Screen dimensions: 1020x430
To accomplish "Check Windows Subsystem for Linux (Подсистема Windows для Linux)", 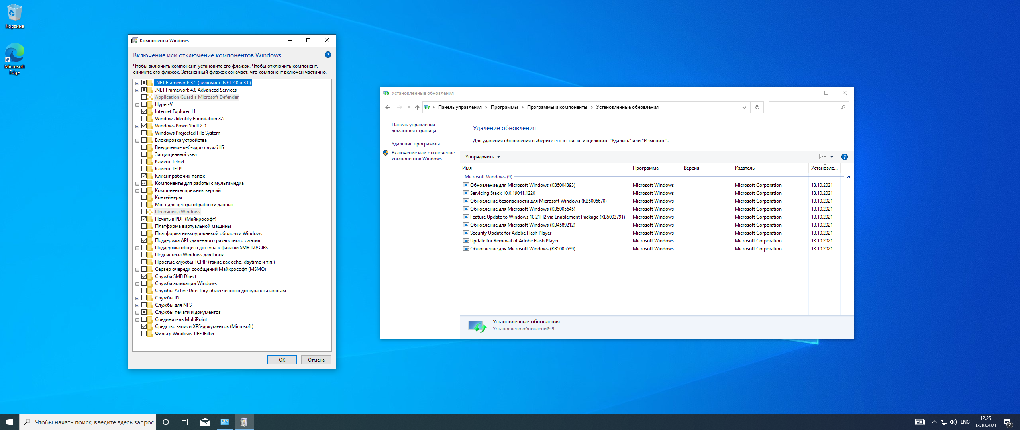I will click(144, 255).
